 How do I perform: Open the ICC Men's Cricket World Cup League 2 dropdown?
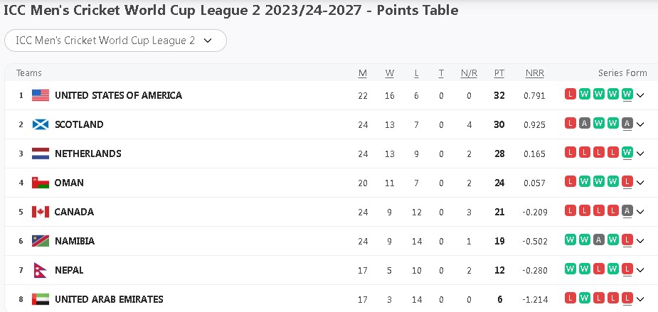tap(115, 41)
